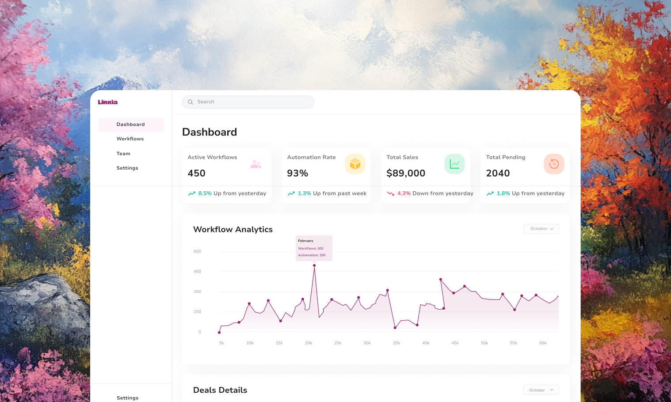
Task: Open the bottom Settings link
Action: pyautogui.click(x=127, y=398)
